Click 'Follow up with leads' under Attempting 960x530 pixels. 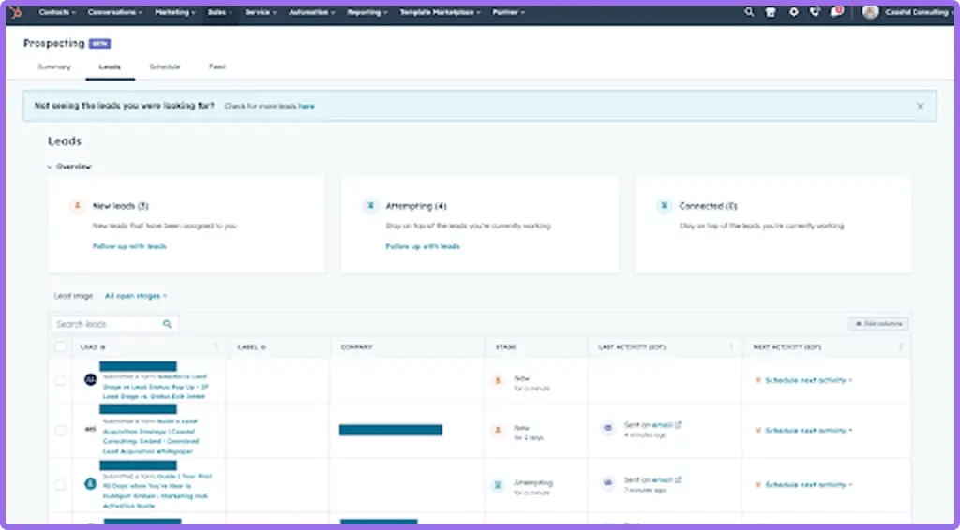pos(423,246)
